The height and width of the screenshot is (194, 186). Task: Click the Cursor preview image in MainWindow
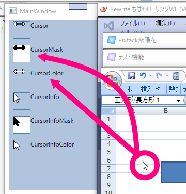22,30
